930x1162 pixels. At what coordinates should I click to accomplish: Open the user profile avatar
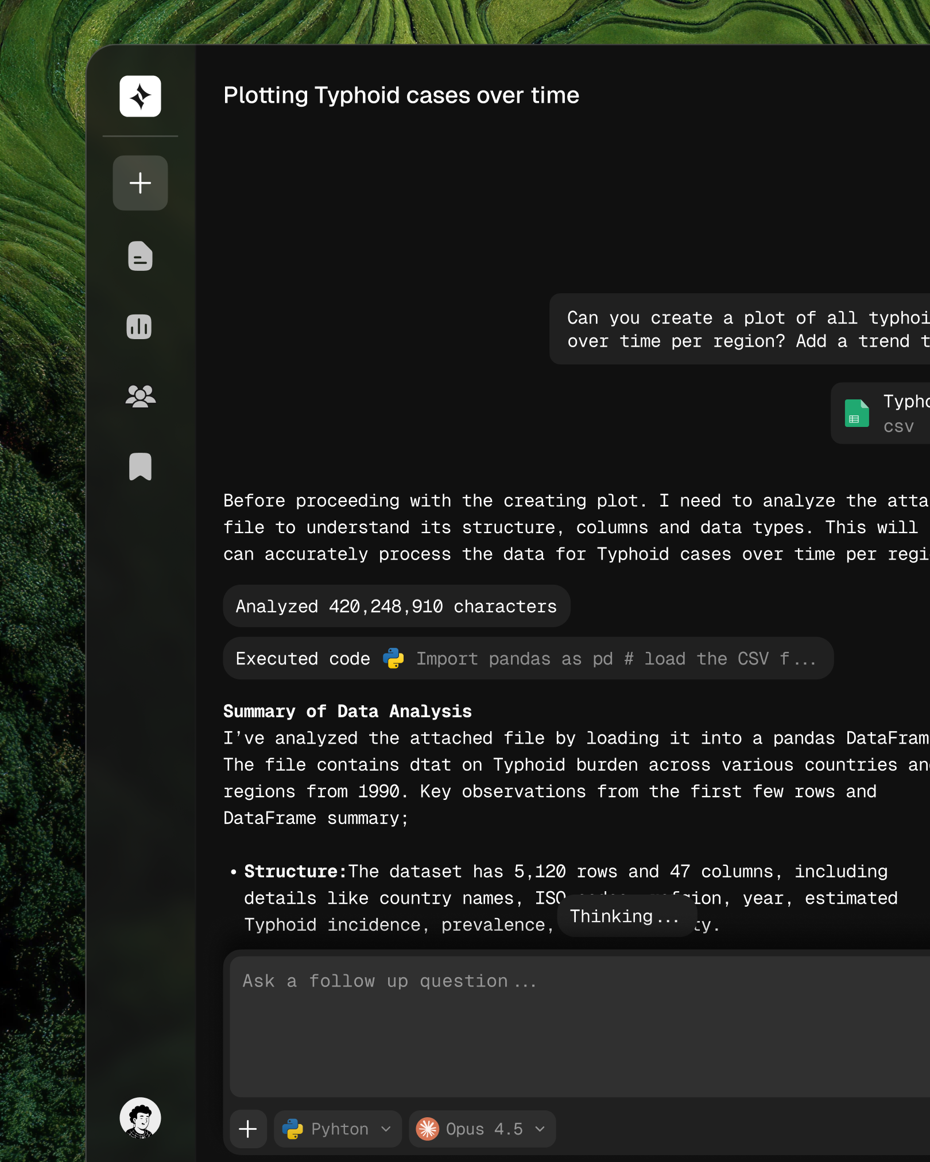click(140, 1118)
